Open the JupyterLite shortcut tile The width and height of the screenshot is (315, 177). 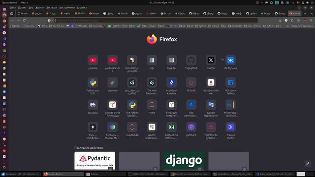132,127
